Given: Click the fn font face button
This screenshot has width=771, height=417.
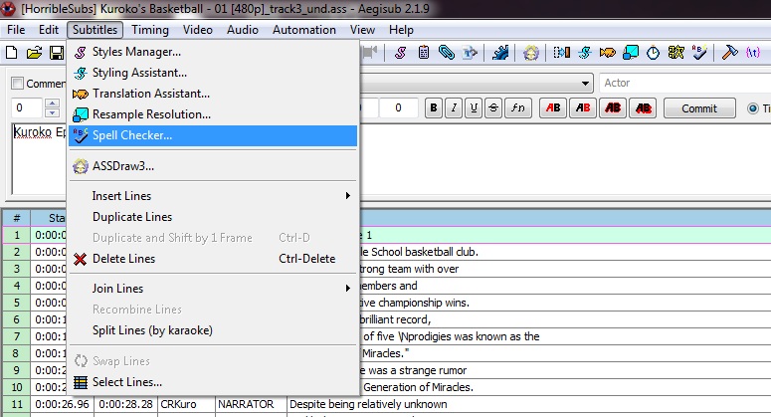Looking at the screenshot, I should [x=518, y=107].
